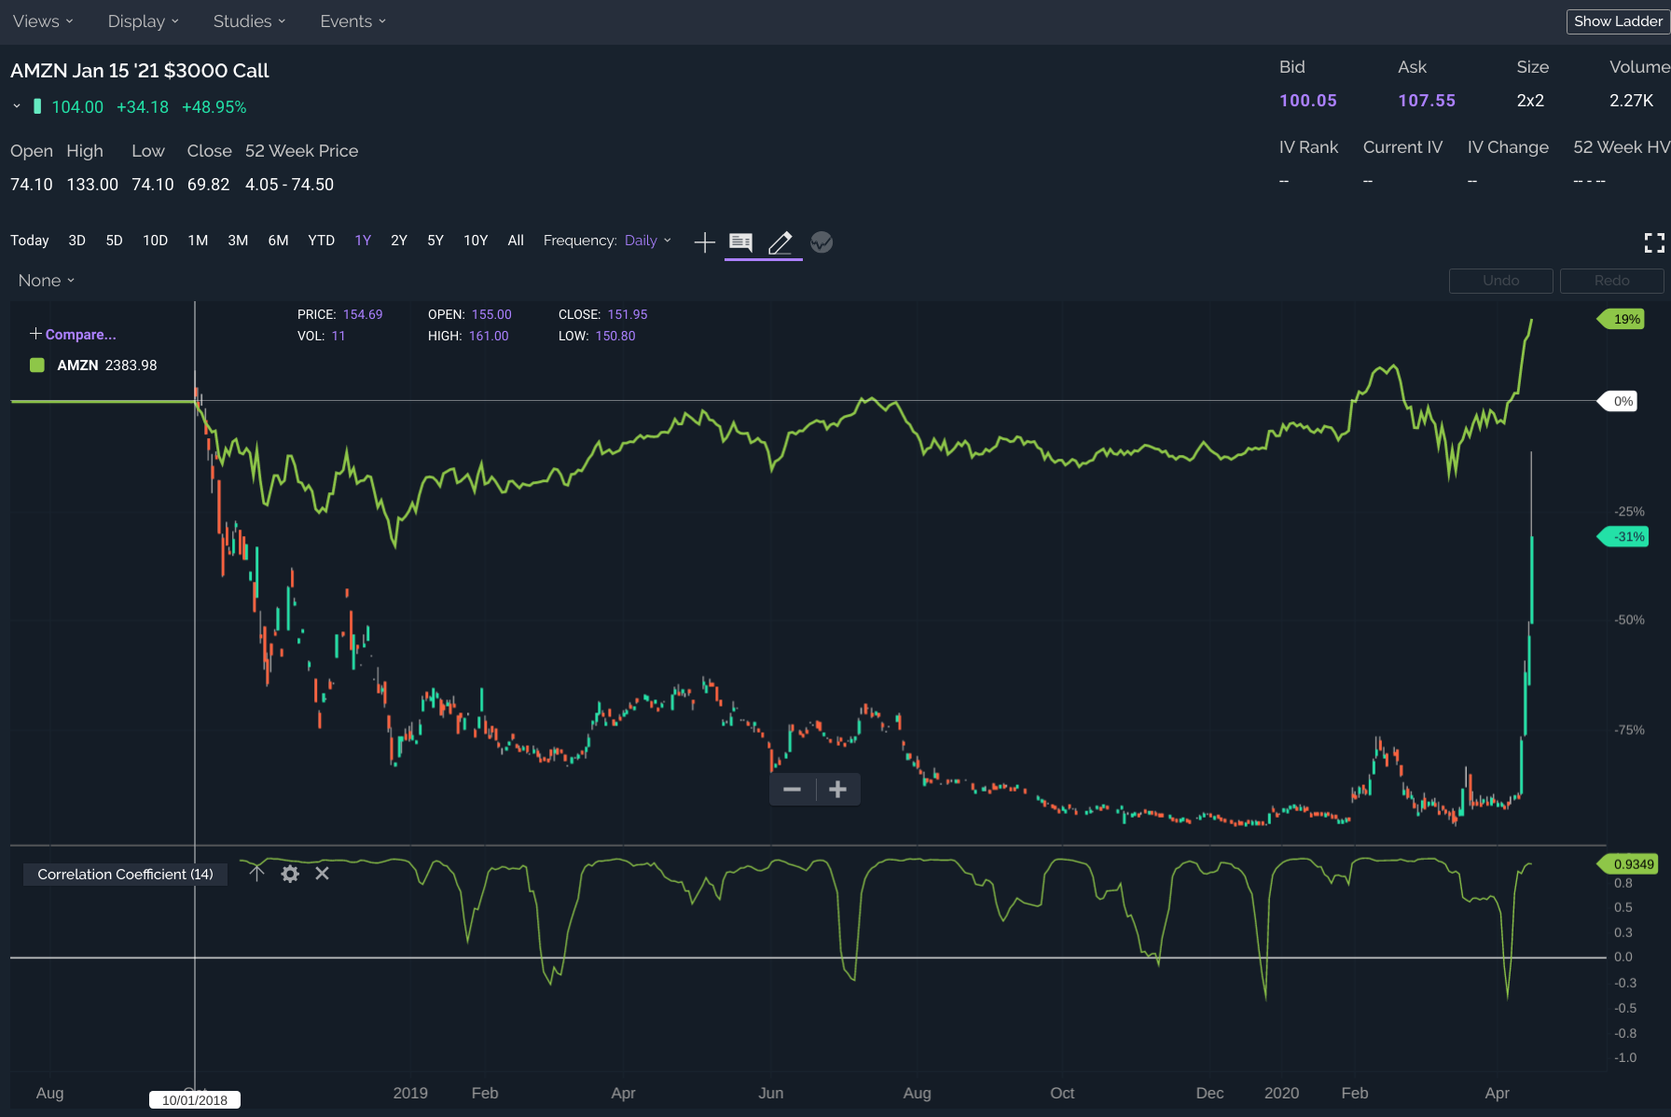The width and height of the screenshot is (1671, 1117).
Task: Remove the Correlation Coefficient study
Action: [x=322, y=874]
